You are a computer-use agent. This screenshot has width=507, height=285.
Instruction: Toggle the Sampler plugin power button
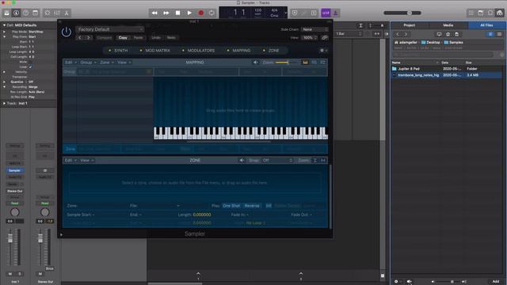pos(67,32)
